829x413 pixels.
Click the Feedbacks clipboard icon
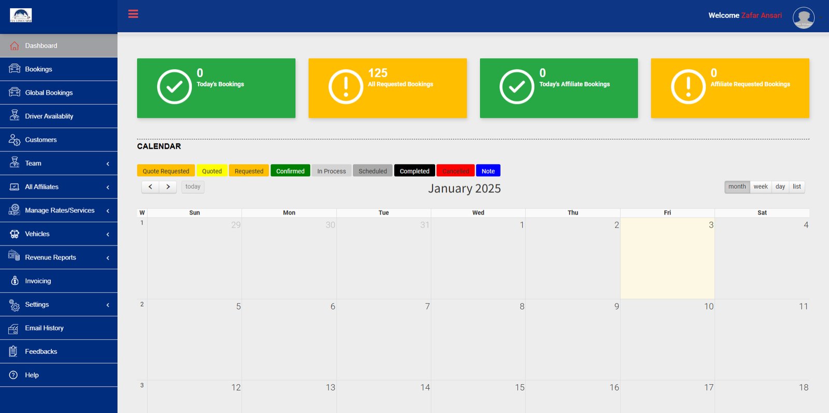tap(14, 351)
